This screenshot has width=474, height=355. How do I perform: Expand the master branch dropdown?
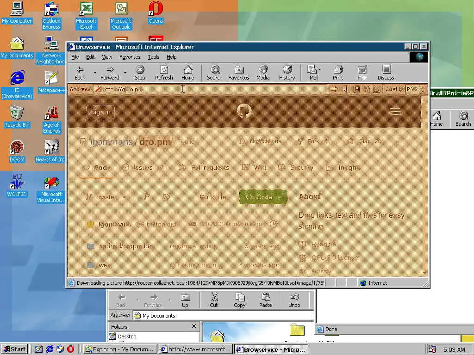[x=106, y=197]
